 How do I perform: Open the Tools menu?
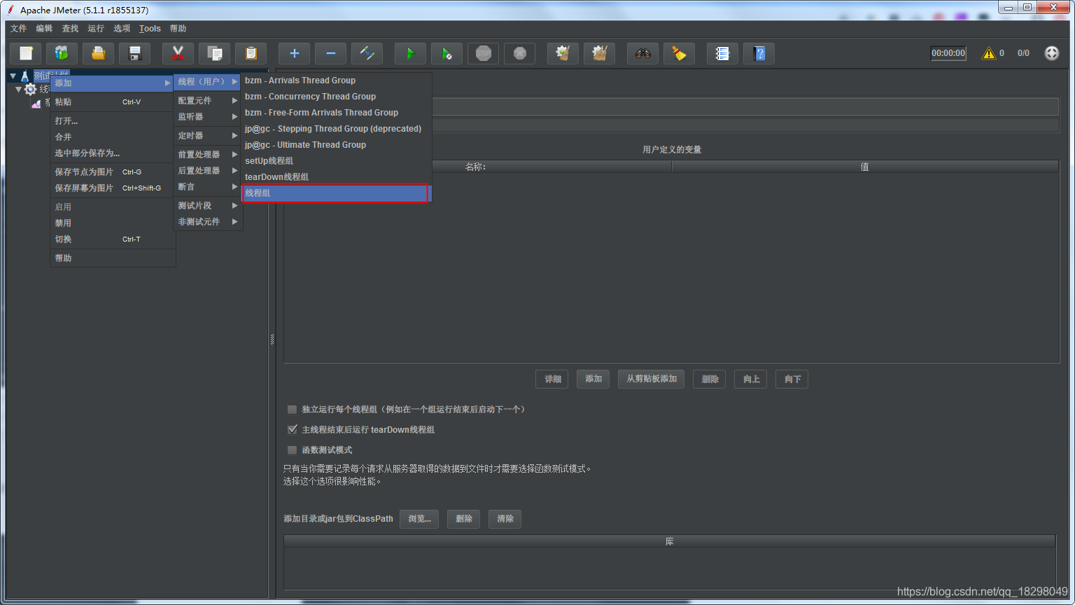click(150, 29)
